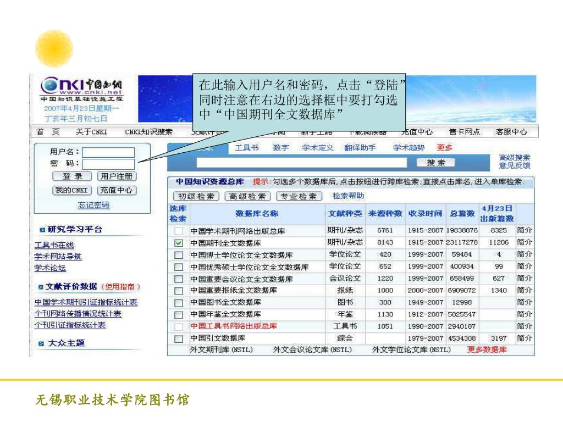The image size is (563, 422).
Task: Open 个刊引证指标统计表 link
Action: point(70,325)
